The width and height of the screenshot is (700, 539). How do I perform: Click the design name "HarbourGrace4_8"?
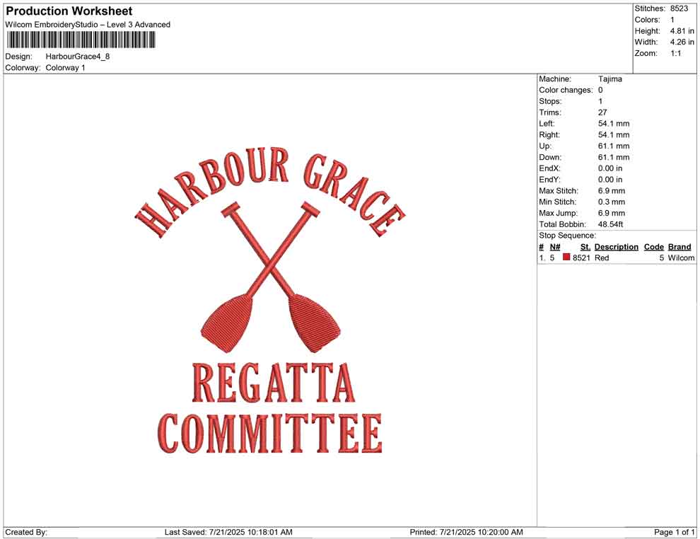[x=78, y=57]
